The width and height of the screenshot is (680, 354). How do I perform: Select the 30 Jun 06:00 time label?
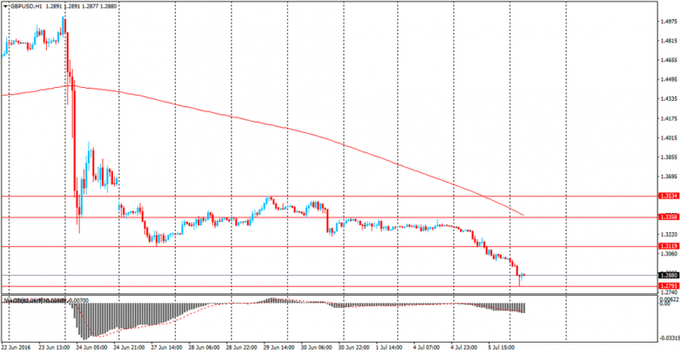click(x=317, y=348)
